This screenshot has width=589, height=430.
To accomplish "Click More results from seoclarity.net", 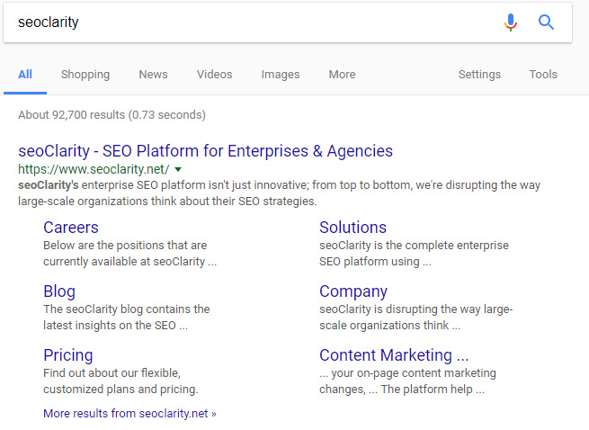I will coord(129,414).
